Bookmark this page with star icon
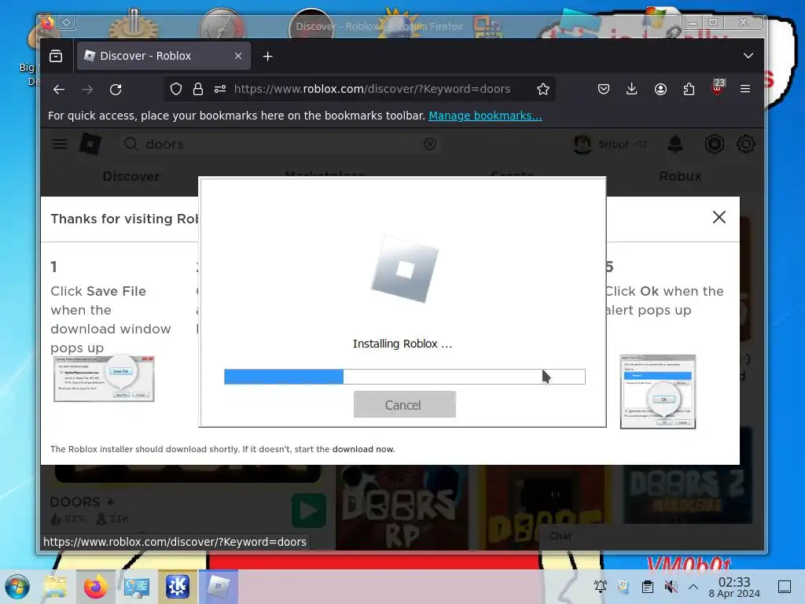Screen dimensions: 805x604 tap(542, 90)
